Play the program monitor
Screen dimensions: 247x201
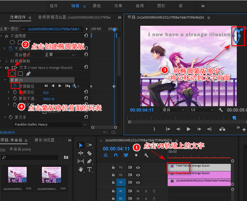tap(189, 129)
